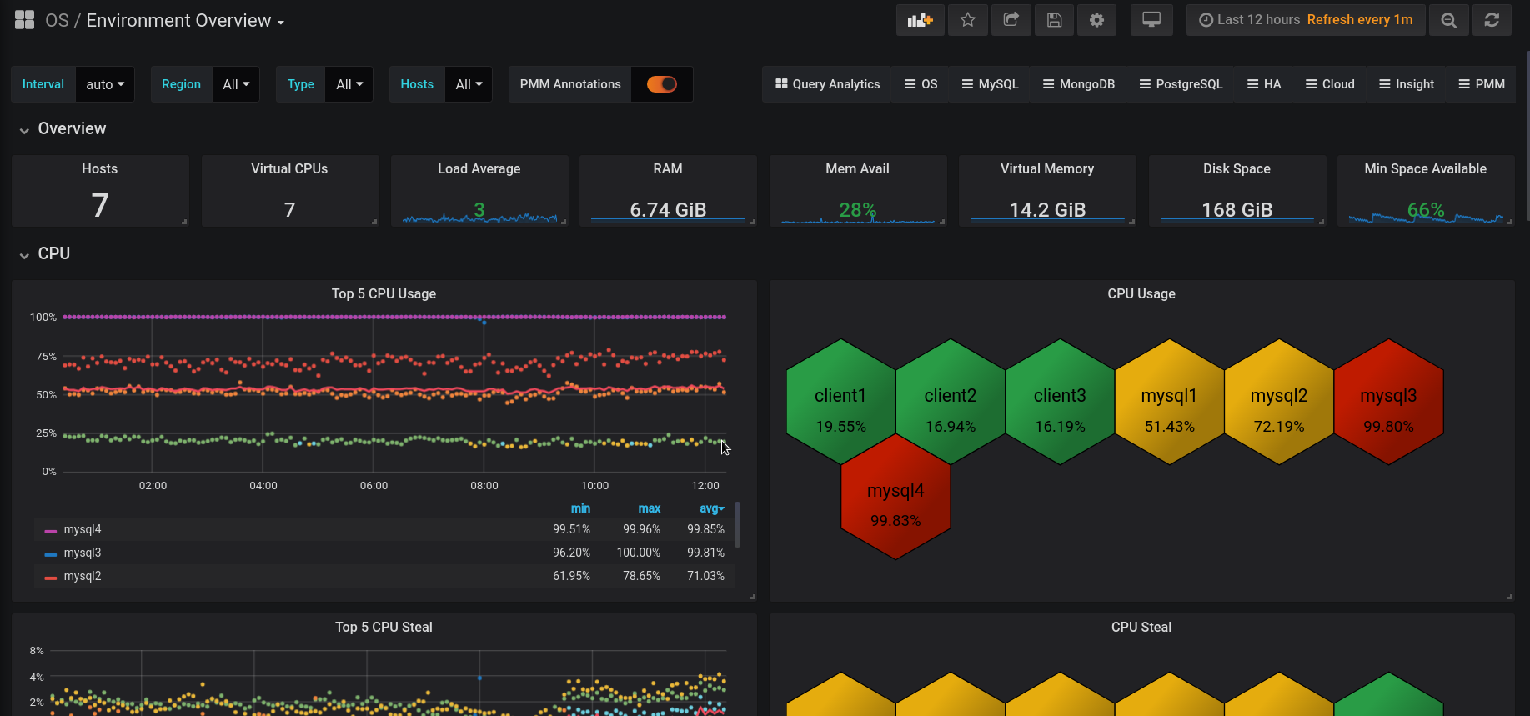Click the Add panel icon

(x=920, y=20)
